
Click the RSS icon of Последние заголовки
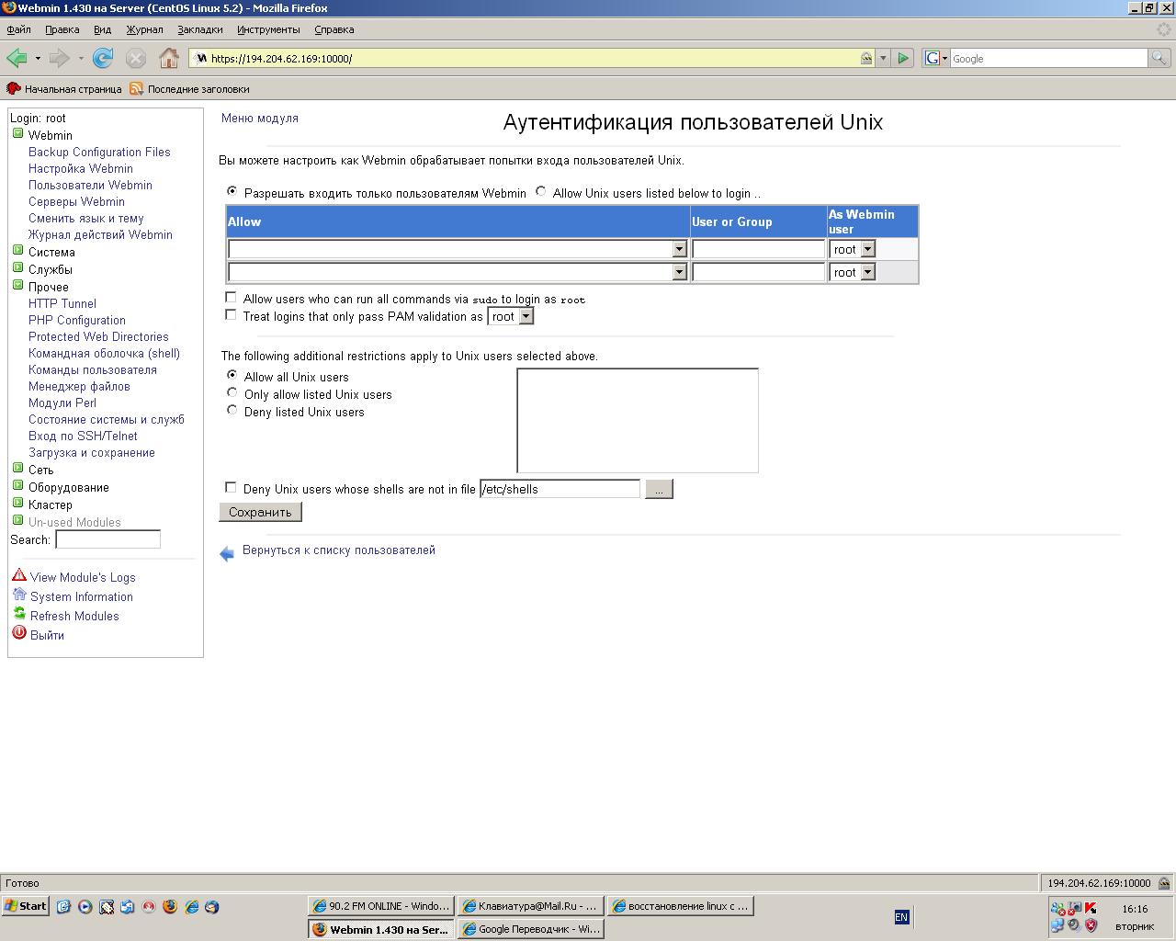pos(136,88)
